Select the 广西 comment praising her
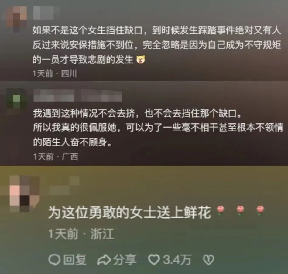 coord(158,128)
